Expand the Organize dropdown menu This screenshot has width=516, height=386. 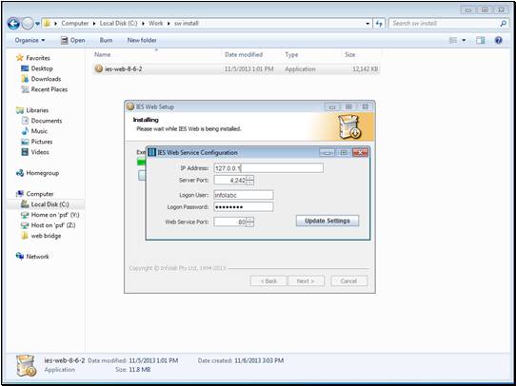click(30, 41)
